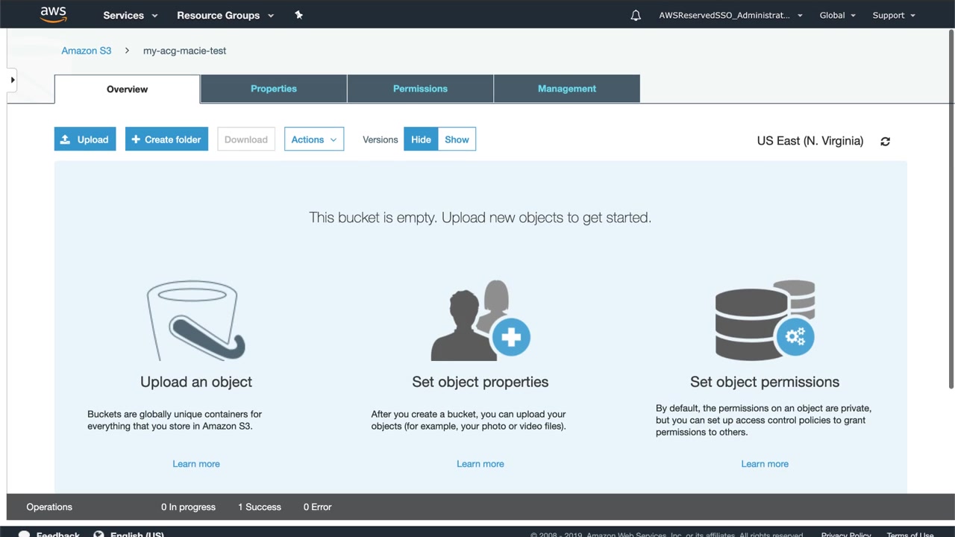Switch to the Permissions tab
The width and height of the screenshot is (955, 537).
point(420,89)
